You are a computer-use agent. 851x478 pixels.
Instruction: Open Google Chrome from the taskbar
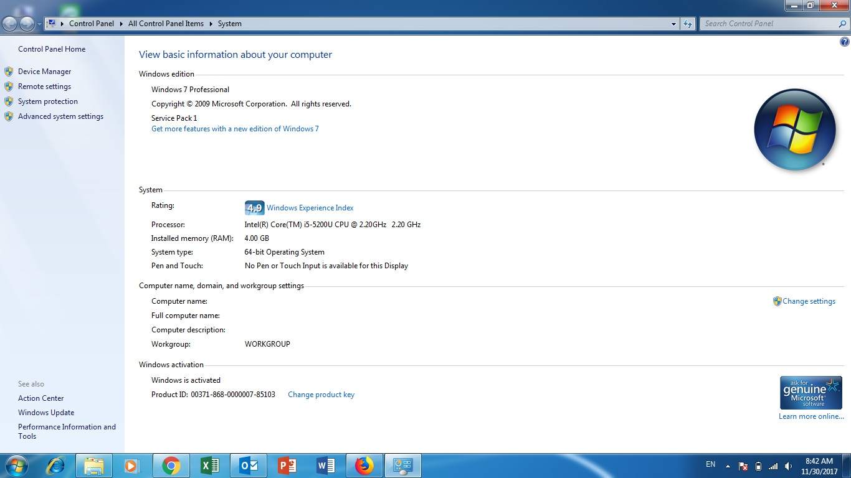click(x=171, y=466)
